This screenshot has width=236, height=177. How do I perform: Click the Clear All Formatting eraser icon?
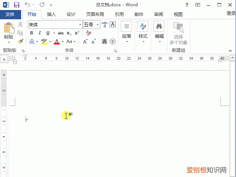coord(89,33)
